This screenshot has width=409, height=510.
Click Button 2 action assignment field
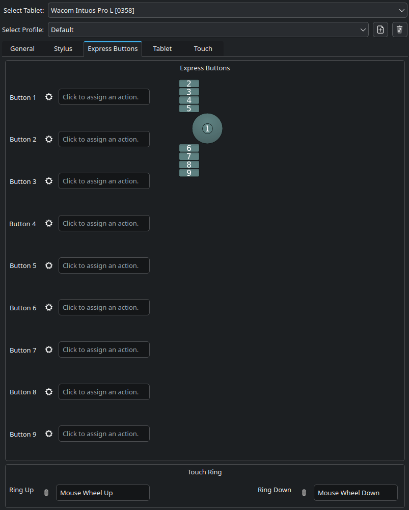[104, 139]
